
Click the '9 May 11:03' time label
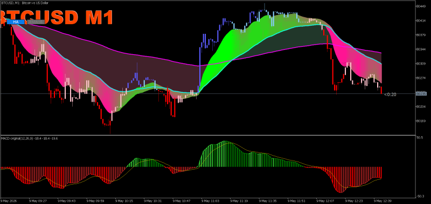coord(210,201)
